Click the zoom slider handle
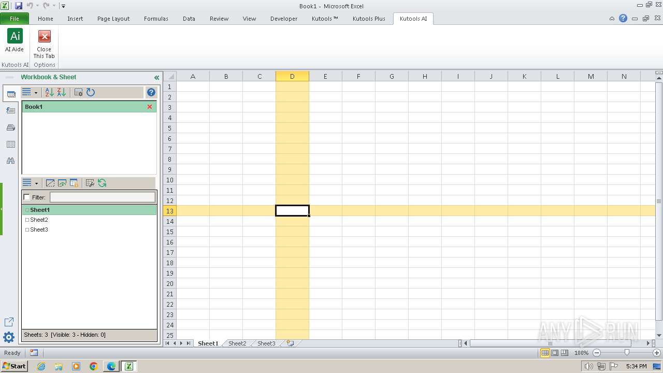This screenshot has width=663, height=373. 627,353
